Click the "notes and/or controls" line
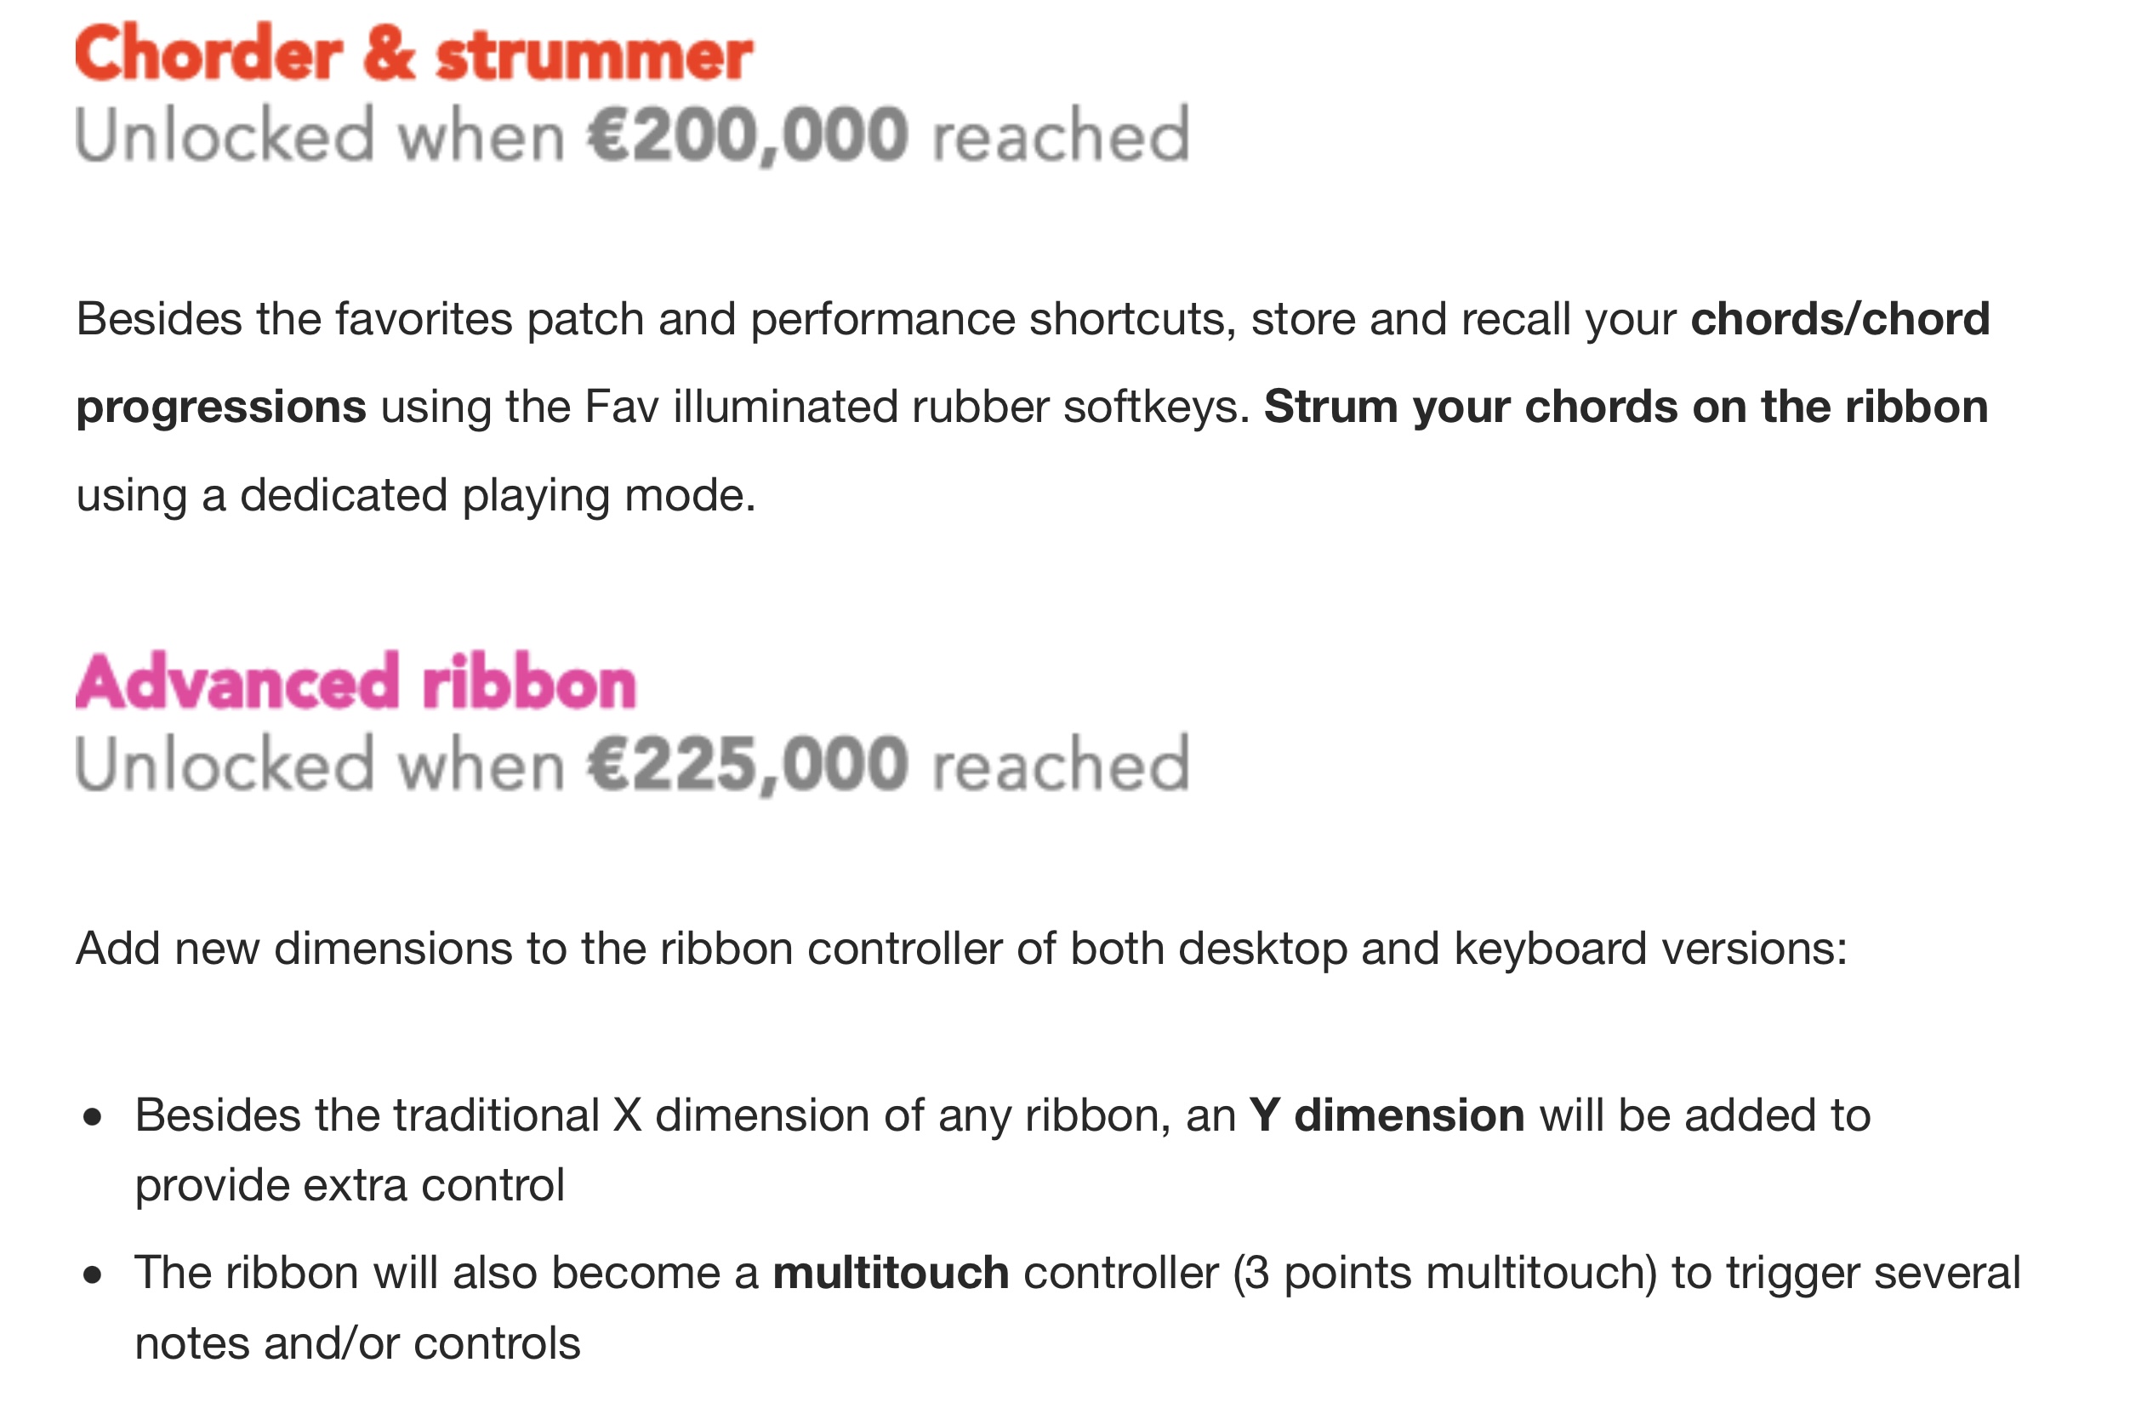2130x1414 pixels. [x=358, y=1343]
